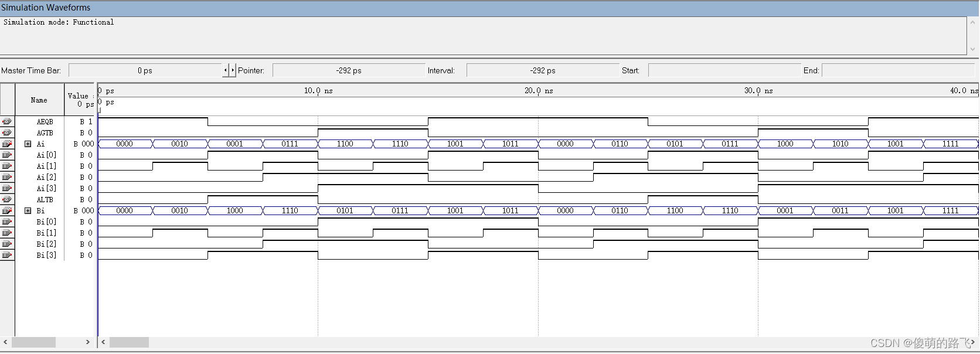Screen dimensions: 980x354
Task: Move master time bar to next transition
Action: (x=233, y=70)
